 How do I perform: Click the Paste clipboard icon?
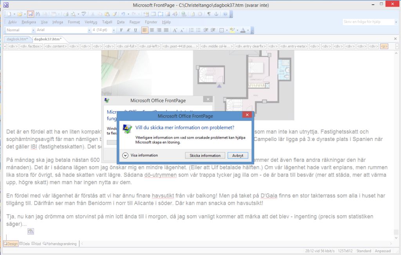tap(107, 14)
